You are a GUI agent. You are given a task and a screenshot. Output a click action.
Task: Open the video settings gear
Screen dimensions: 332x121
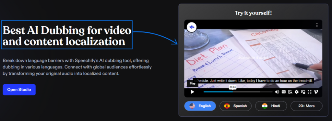point(296,92)
